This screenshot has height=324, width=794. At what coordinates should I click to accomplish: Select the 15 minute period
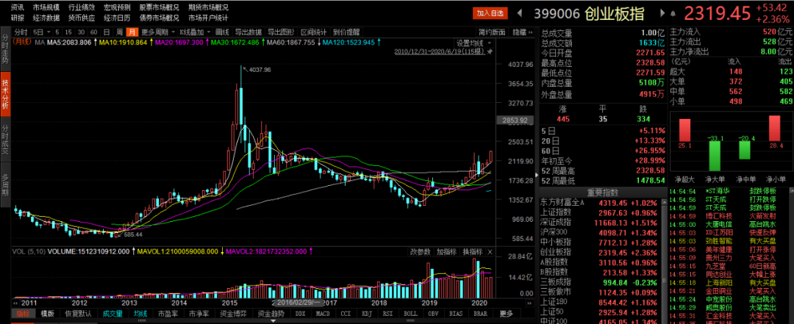(x=69, y=32)
